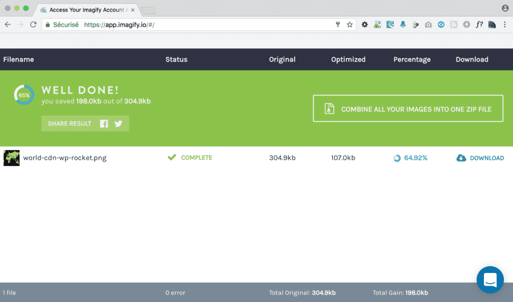Image resolution: width=513 pixels, height=302 pixels.
Task: Open the Chrome profile icon
Action: [x=505, y=8]
